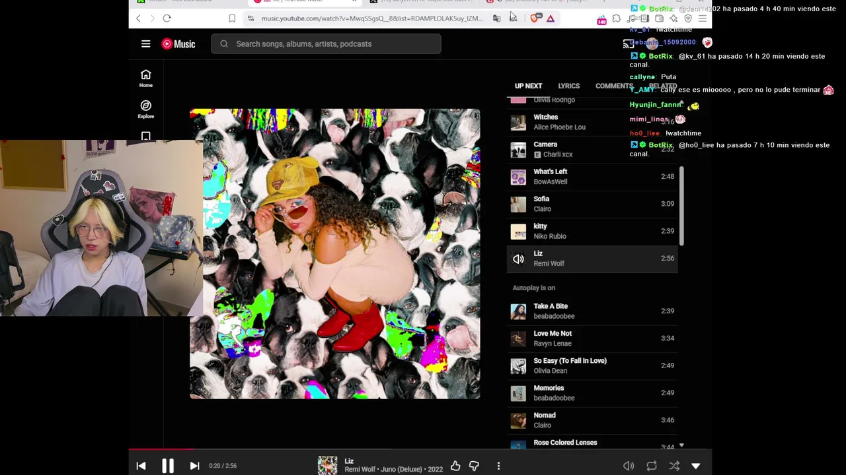Open the browser extensions puzzle icon
The height and width of the screenshot is (475, 846).
coord(616,18)
